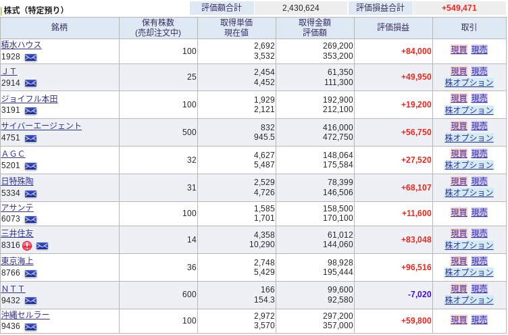The width and height of the screenshot is (508, 335).
Task: Click 現売 in the NTT row
Action: point(479,288)
